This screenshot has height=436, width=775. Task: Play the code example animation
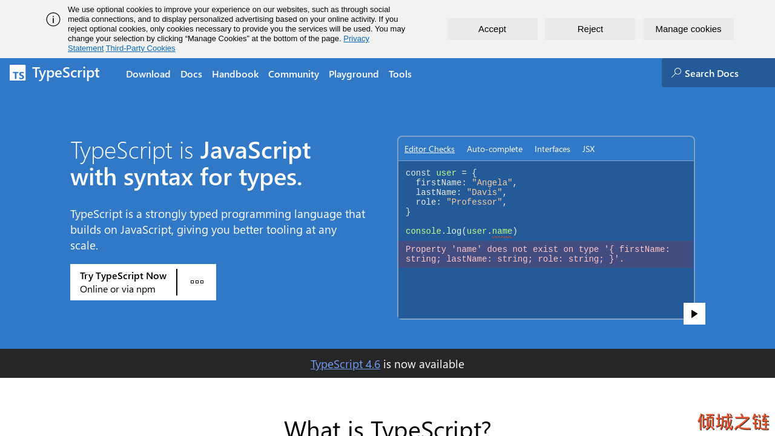[694, 314]
